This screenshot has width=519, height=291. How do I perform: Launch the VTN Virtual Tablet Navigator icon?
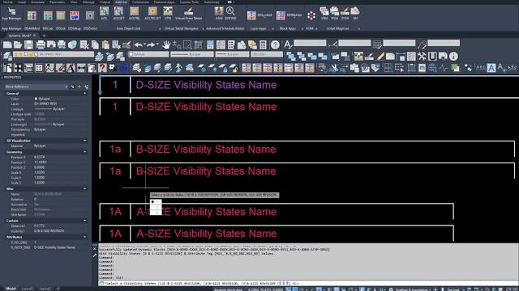pyautogui.click(x=168, y=13)
